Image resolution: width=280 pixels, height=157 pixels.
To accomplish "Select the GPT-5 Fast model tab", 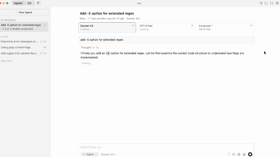I will click(x=166, y=27).
